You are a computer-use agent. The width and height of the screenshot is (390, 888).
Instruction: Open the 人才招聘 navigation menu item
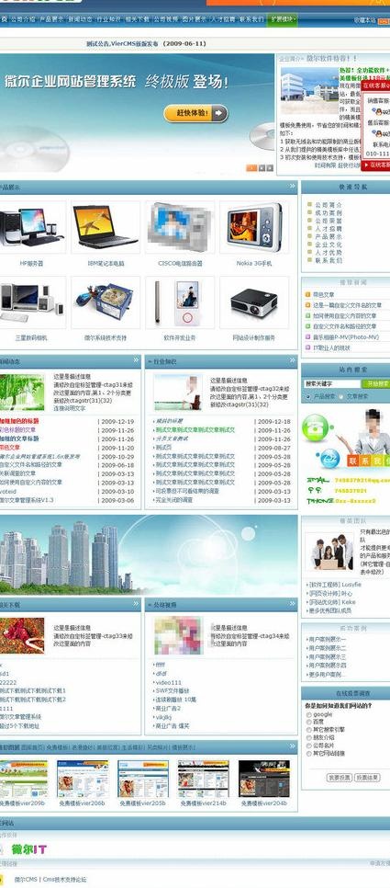tap(223, 19)
